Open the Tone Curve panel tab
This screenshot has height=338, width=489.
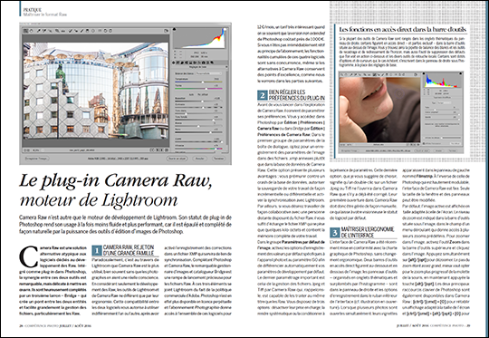coord(177,63)
